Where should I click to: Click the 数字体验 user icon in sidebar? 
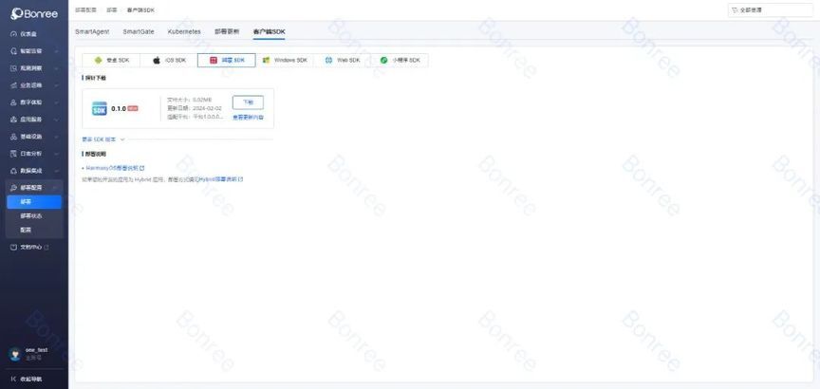pyautogui.click(x=13, y=102)
